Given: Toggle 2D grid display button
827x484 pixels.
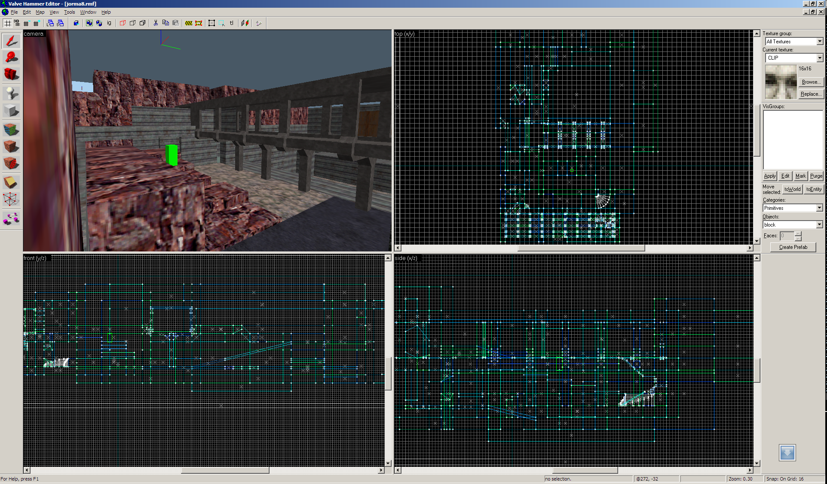Looking at the screenshot, I should tap(8, 23).
